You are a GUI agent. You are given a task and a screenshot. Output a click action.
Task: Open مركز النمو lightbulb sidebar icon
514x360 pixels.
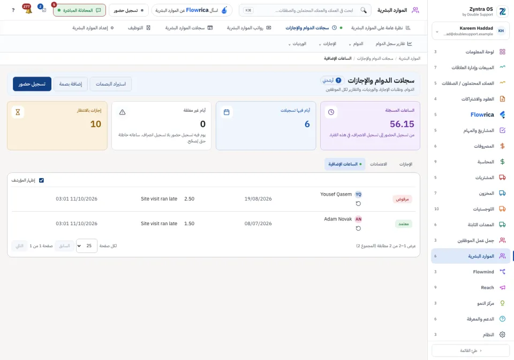point(502,303)
